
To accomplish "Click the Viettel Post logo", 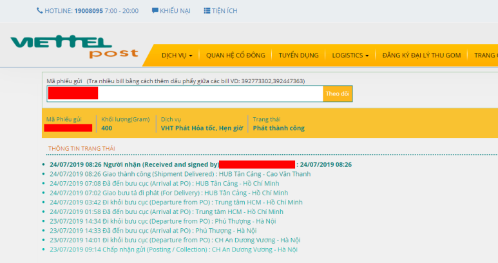I will click(x=74, y=46).
